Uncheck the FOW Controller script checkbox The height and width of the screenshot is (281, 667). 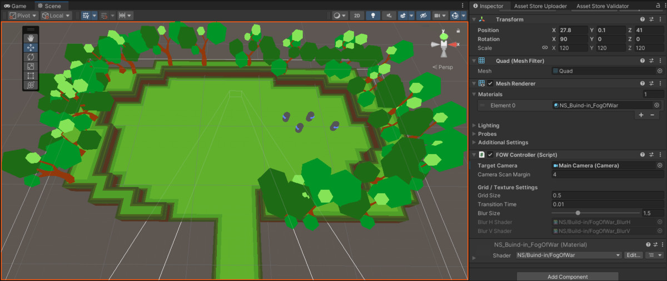pos(490,155)
